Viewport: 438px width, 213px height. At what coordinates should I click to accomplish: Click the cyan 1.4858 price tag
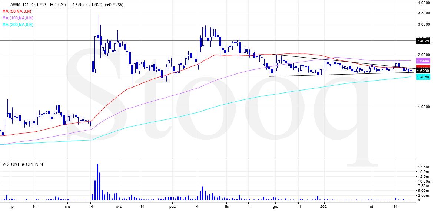[x=423, y=77]
